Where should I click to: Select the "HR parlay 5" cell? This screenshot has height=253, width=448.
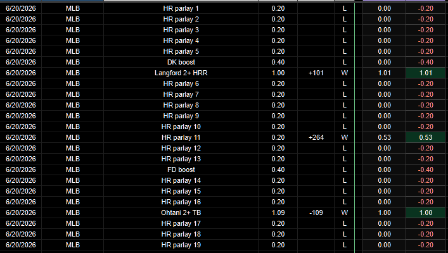pyautogui.click(x=181, y=51)
